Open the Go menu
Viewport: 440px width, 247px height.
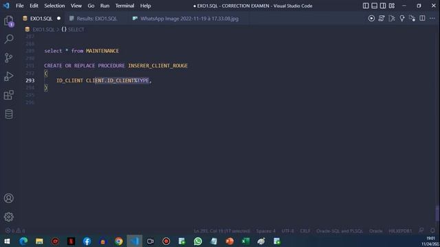point(91,5)
